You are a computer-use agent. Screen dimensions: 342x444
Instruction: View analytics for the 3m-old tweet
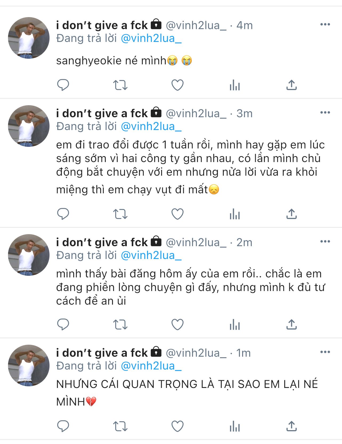235,214
